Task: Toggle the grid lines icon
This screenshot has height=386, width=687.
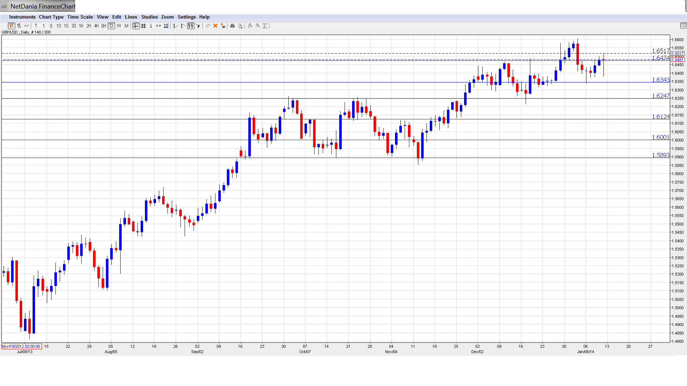Action: [143, 26]
